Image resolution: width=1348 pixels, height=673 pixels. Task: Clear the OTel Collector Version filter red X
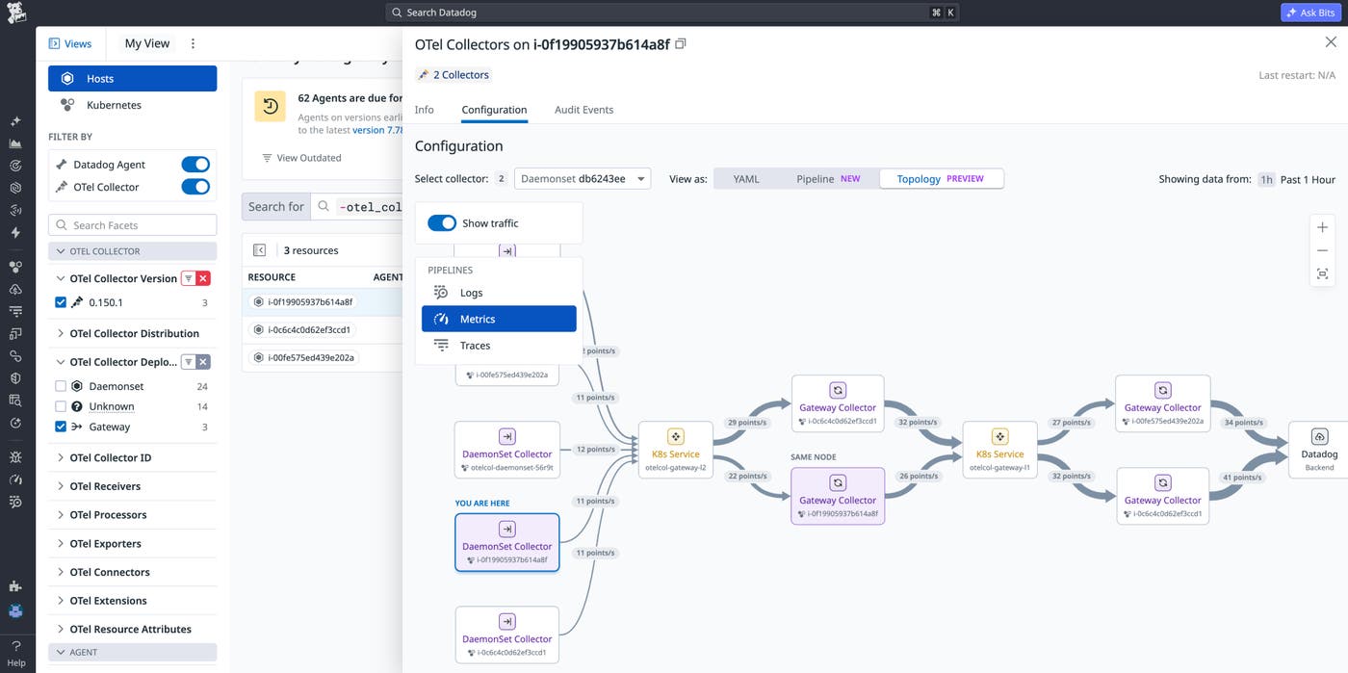coord(203,278)
